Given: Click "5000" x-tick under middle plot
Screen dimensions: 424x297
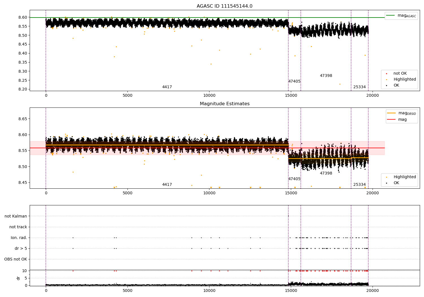Looking at the screenshot, I should (x=127, y=193).
